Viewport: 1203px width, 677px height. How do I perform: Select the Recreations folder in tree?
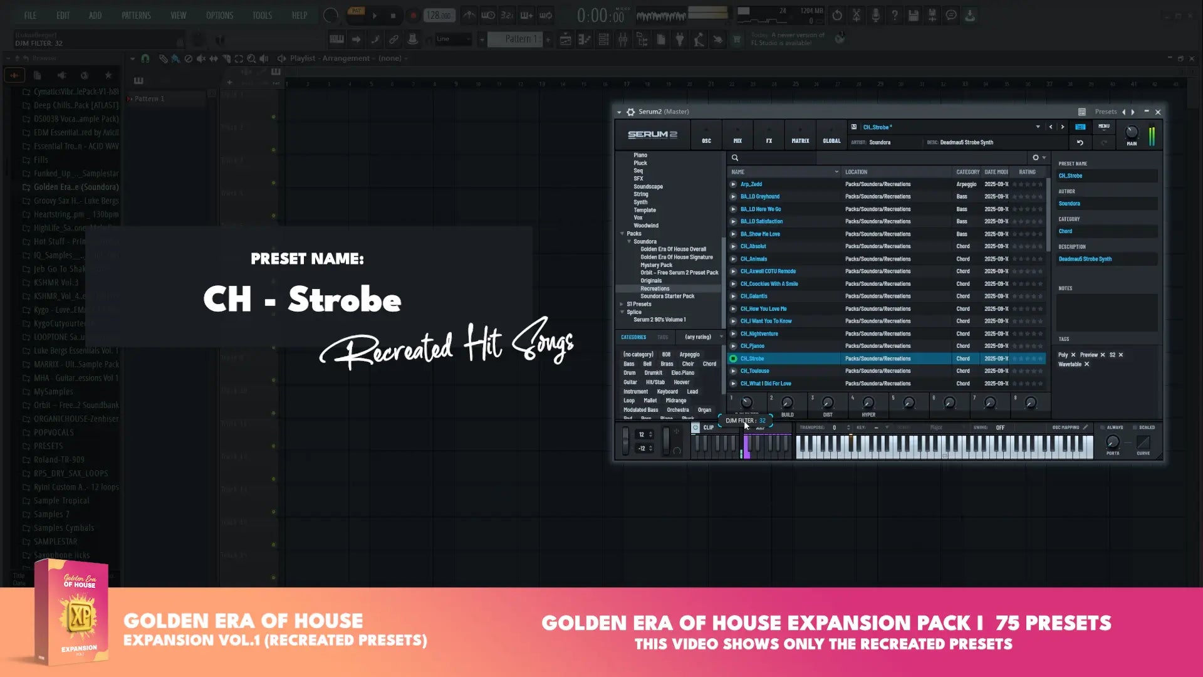pyautogui.click(x=655, y=288)
